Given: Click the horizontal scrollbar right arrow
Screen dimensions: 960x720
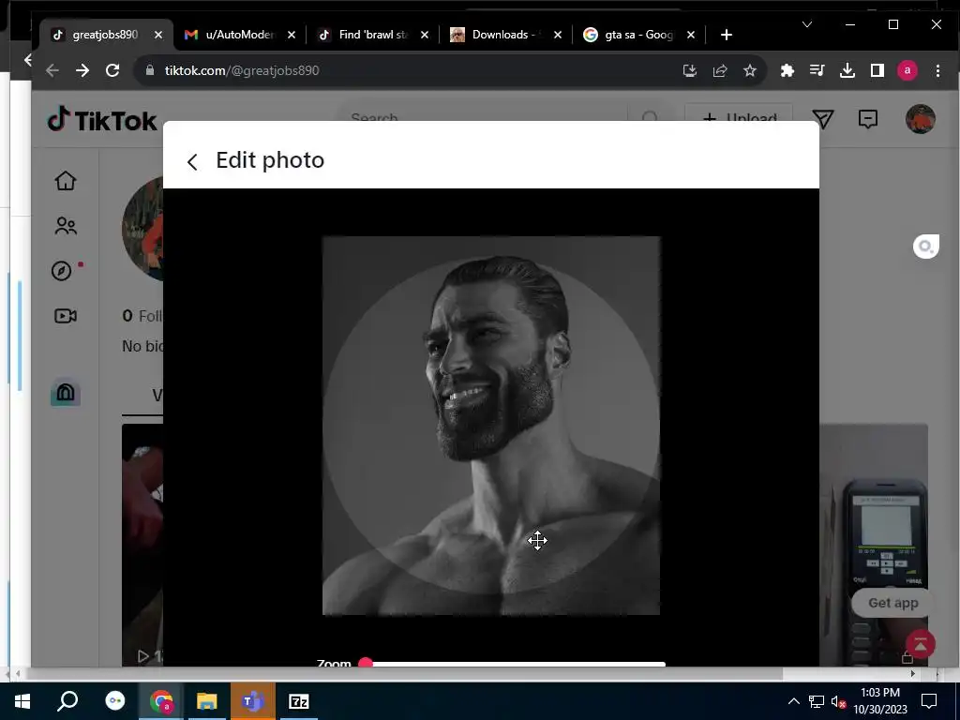Looking at the screenshot, I should [913, 673].
